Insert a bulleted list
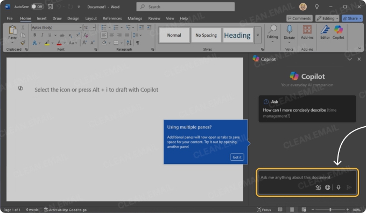The height and width of the screenshot is (213, 366). pos(104,28)
